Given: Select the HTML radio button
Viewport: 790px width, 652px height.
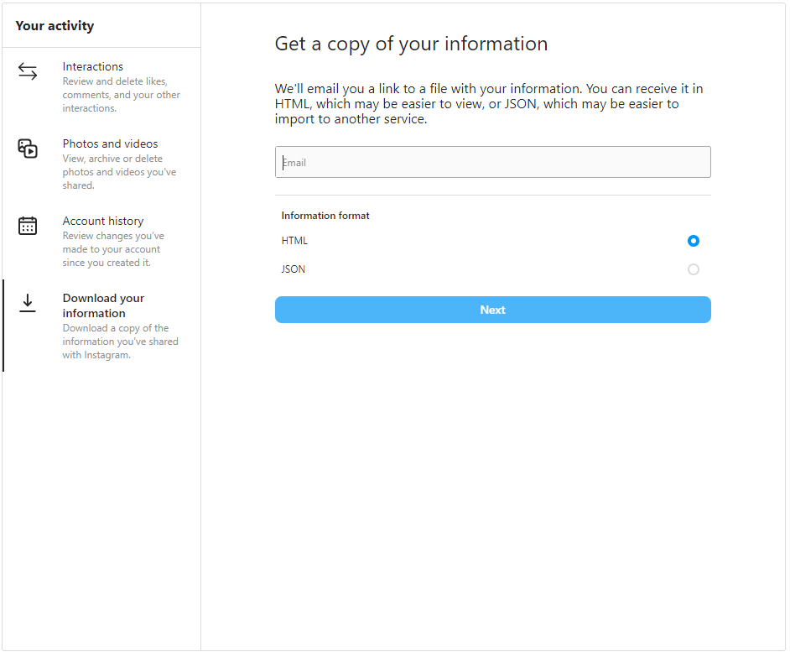Looking at the screenshot, I should 694,241.
